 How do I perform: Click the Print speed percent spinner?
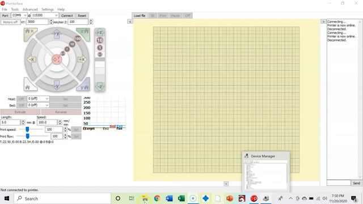pyautogui.click(x=65, y=130)
